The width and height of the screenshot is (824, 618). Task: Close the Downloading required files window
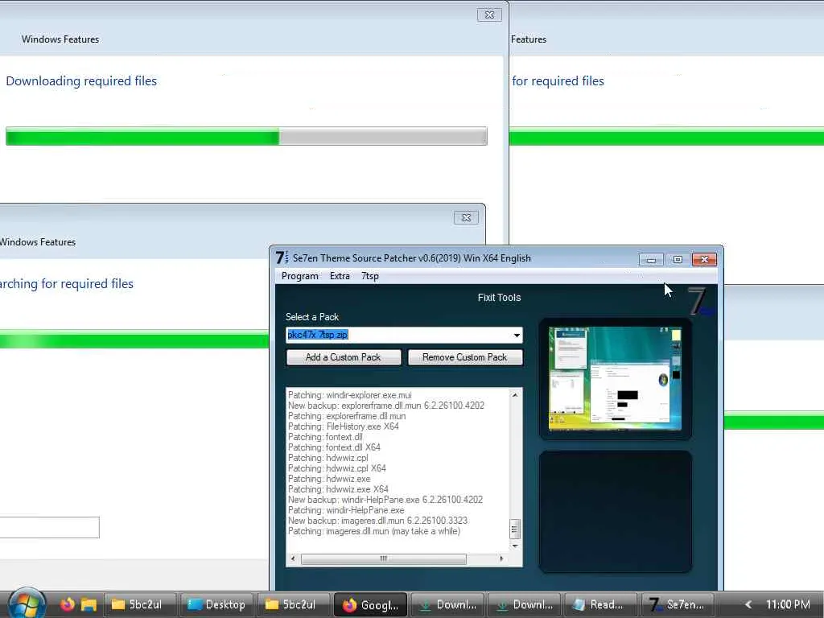489,14
